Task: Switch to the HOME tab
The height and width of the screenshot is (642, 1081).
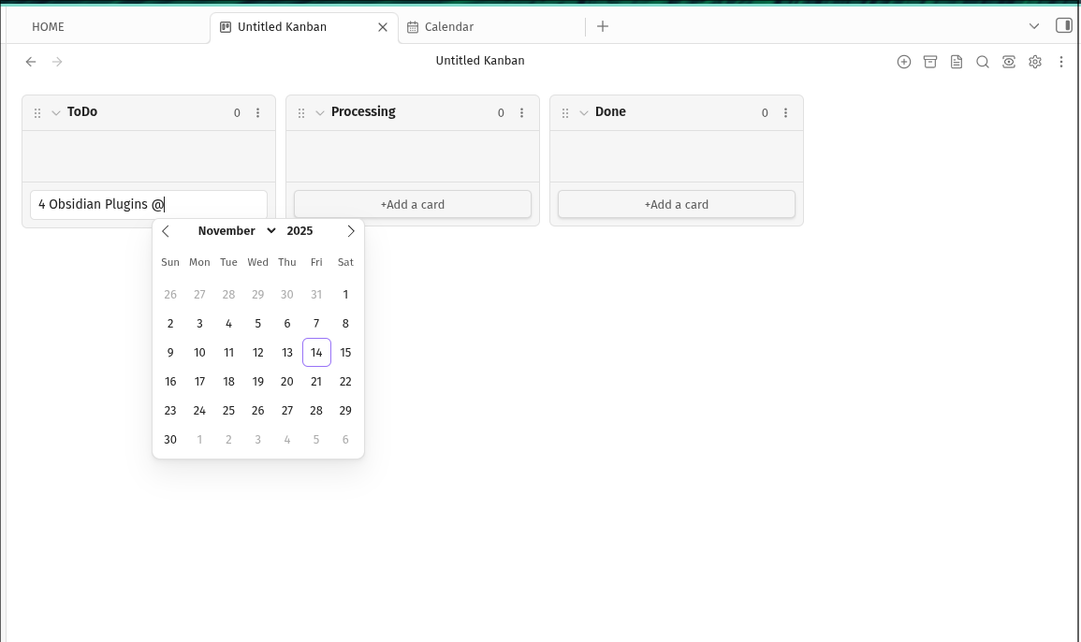Action: point(49,27)
